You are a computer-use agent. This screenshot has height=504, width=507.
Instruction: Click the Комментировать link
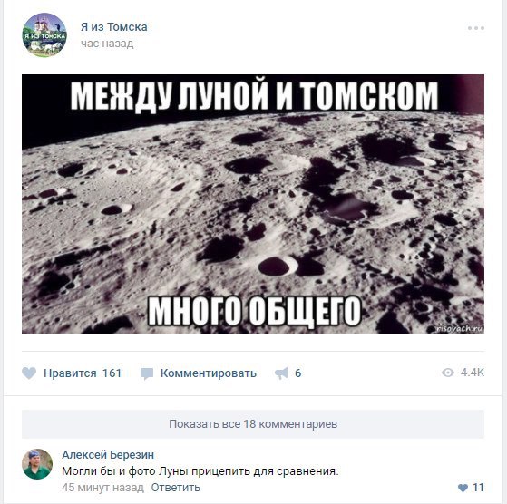point(209,373)
